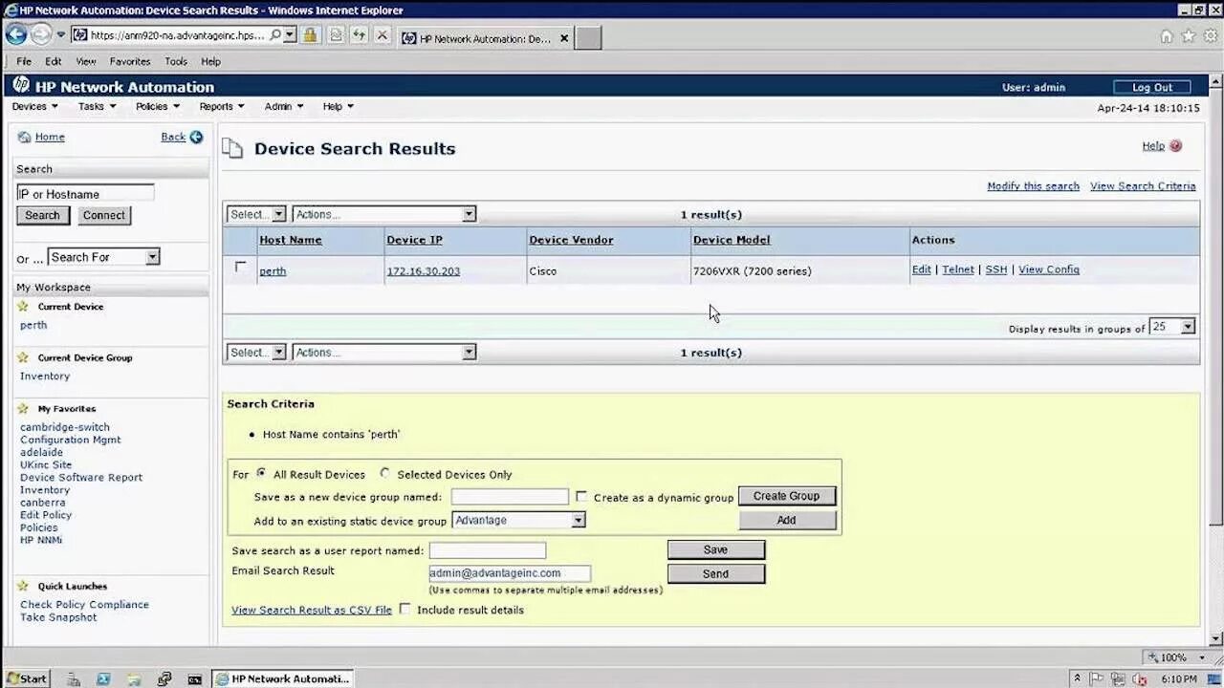Open the Devices menu

coord(34,106)
